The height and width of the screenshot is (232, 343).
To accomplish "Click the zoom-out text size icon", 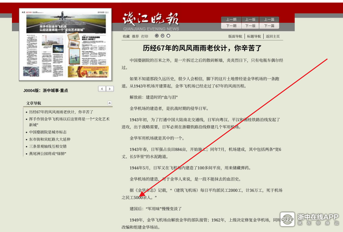I will point(162,35).
